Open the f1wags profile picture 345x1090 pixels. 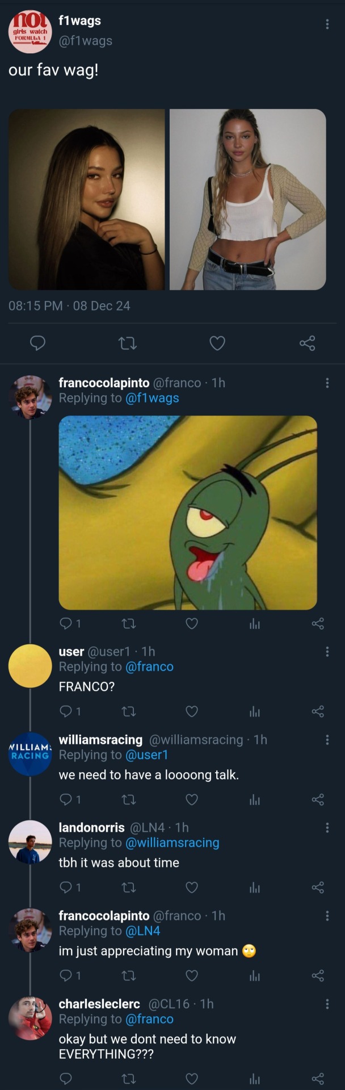tap(30, 31)
